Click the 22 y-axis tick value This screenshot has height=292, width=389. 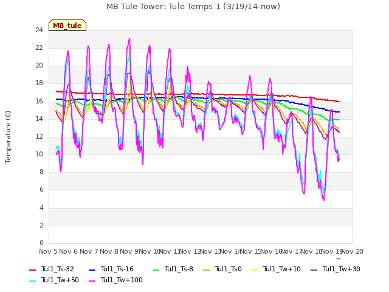39,47
